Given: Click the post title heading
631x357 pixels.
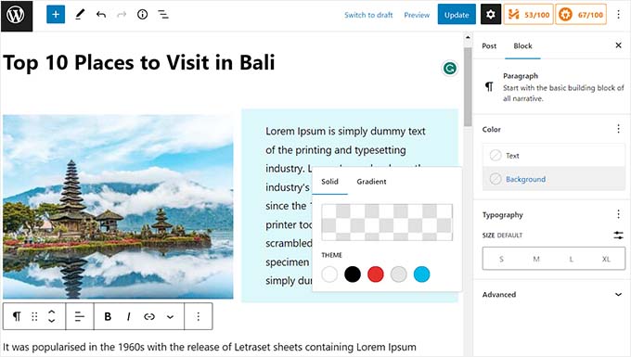Looking at the screenshot, I should pyautogui.click(x=139, y=63).
